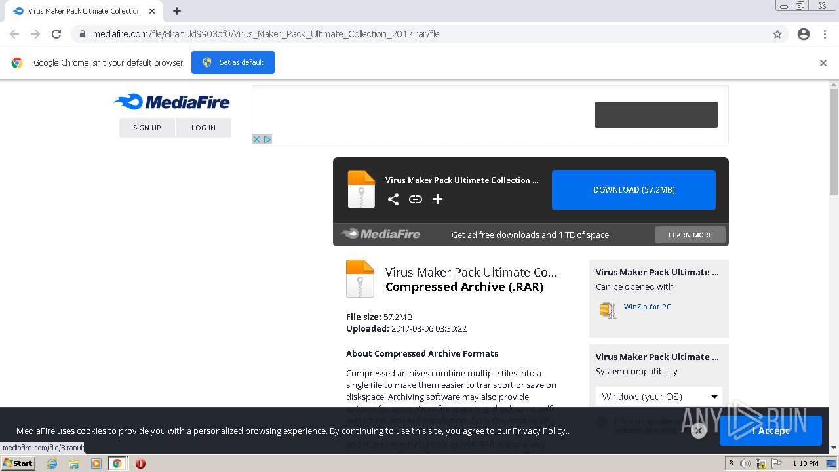Open Windows Media Player from taskbar
Image resolution: width=839 pixels, height=472 pixels.
[x=96, y=463]
